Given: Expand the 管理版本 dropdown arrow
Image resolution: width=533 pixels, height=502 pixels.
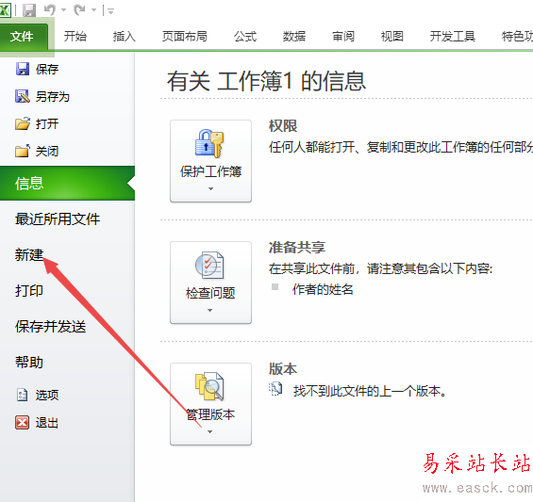Looking at the screenshot, I should pyautogui.click(x=210, y=431).
